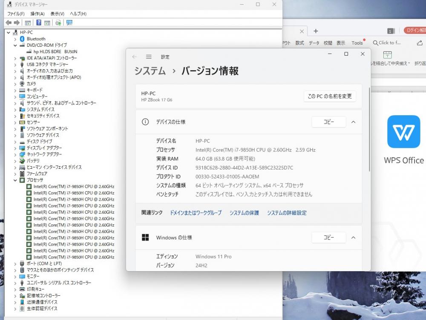426x320 pixels.
Task: Click the info icon beside デバイスの仕様
Action: [x=145, y=122]
